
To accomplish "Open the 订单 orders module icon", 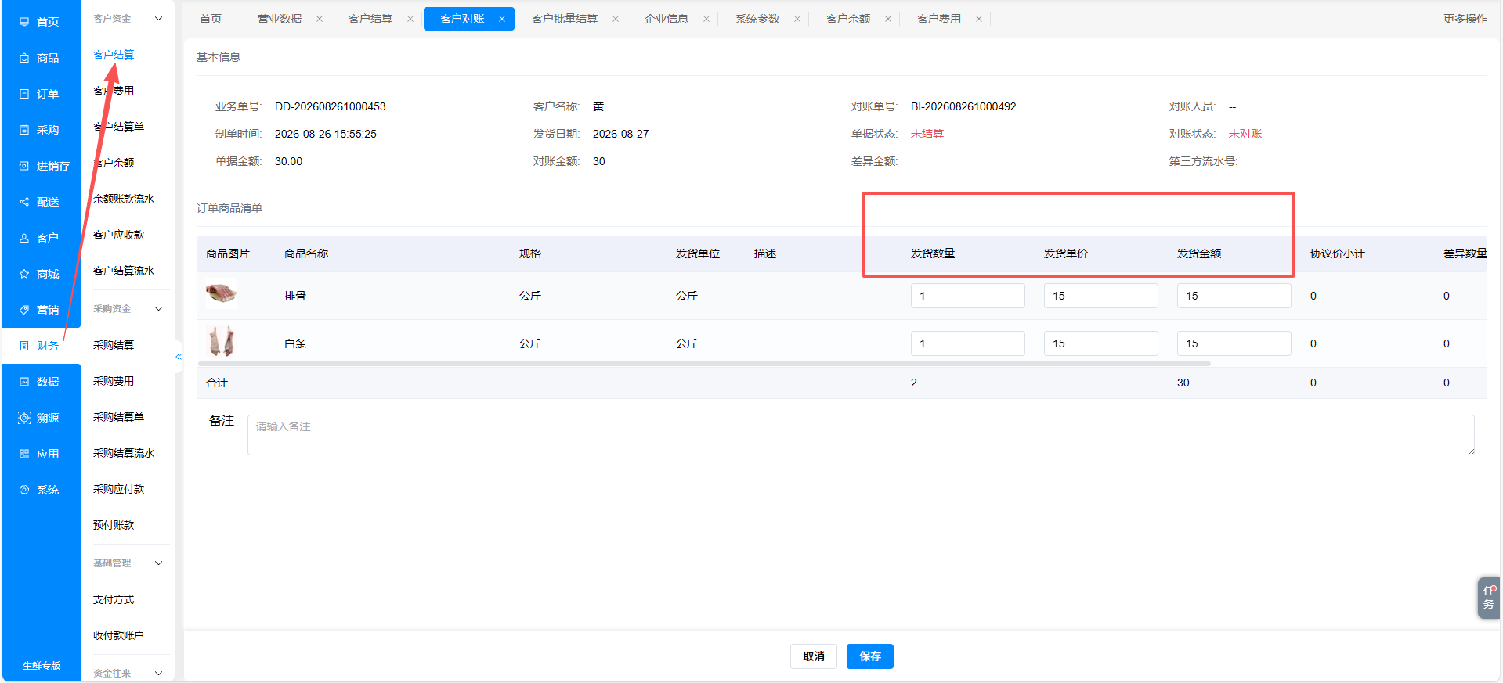I will 24,94.
